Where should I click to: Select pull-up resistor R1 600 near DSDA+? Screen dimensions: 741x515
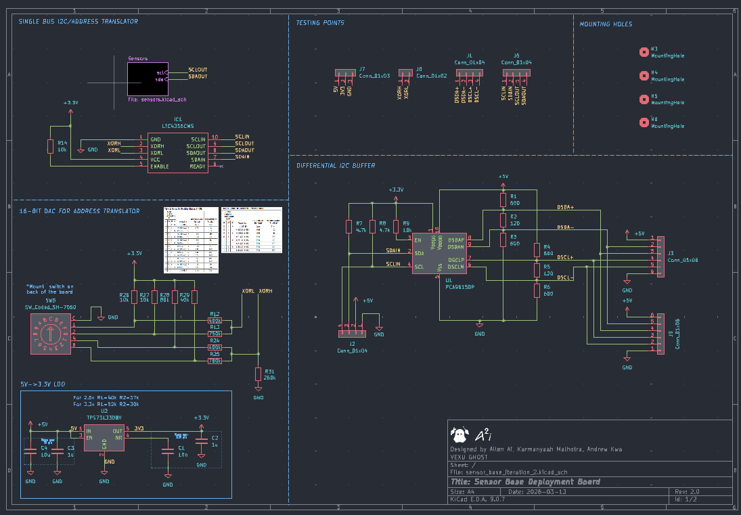click(x=502, y=200)
